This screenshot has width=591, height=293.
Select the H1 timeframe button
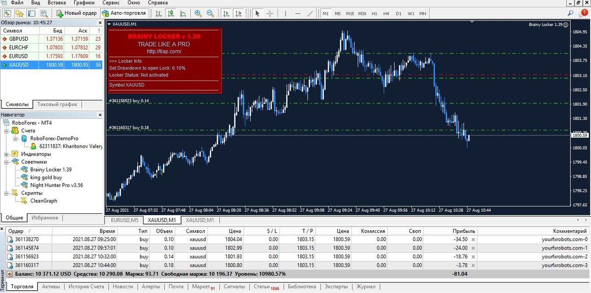click(x=374, y=13)
